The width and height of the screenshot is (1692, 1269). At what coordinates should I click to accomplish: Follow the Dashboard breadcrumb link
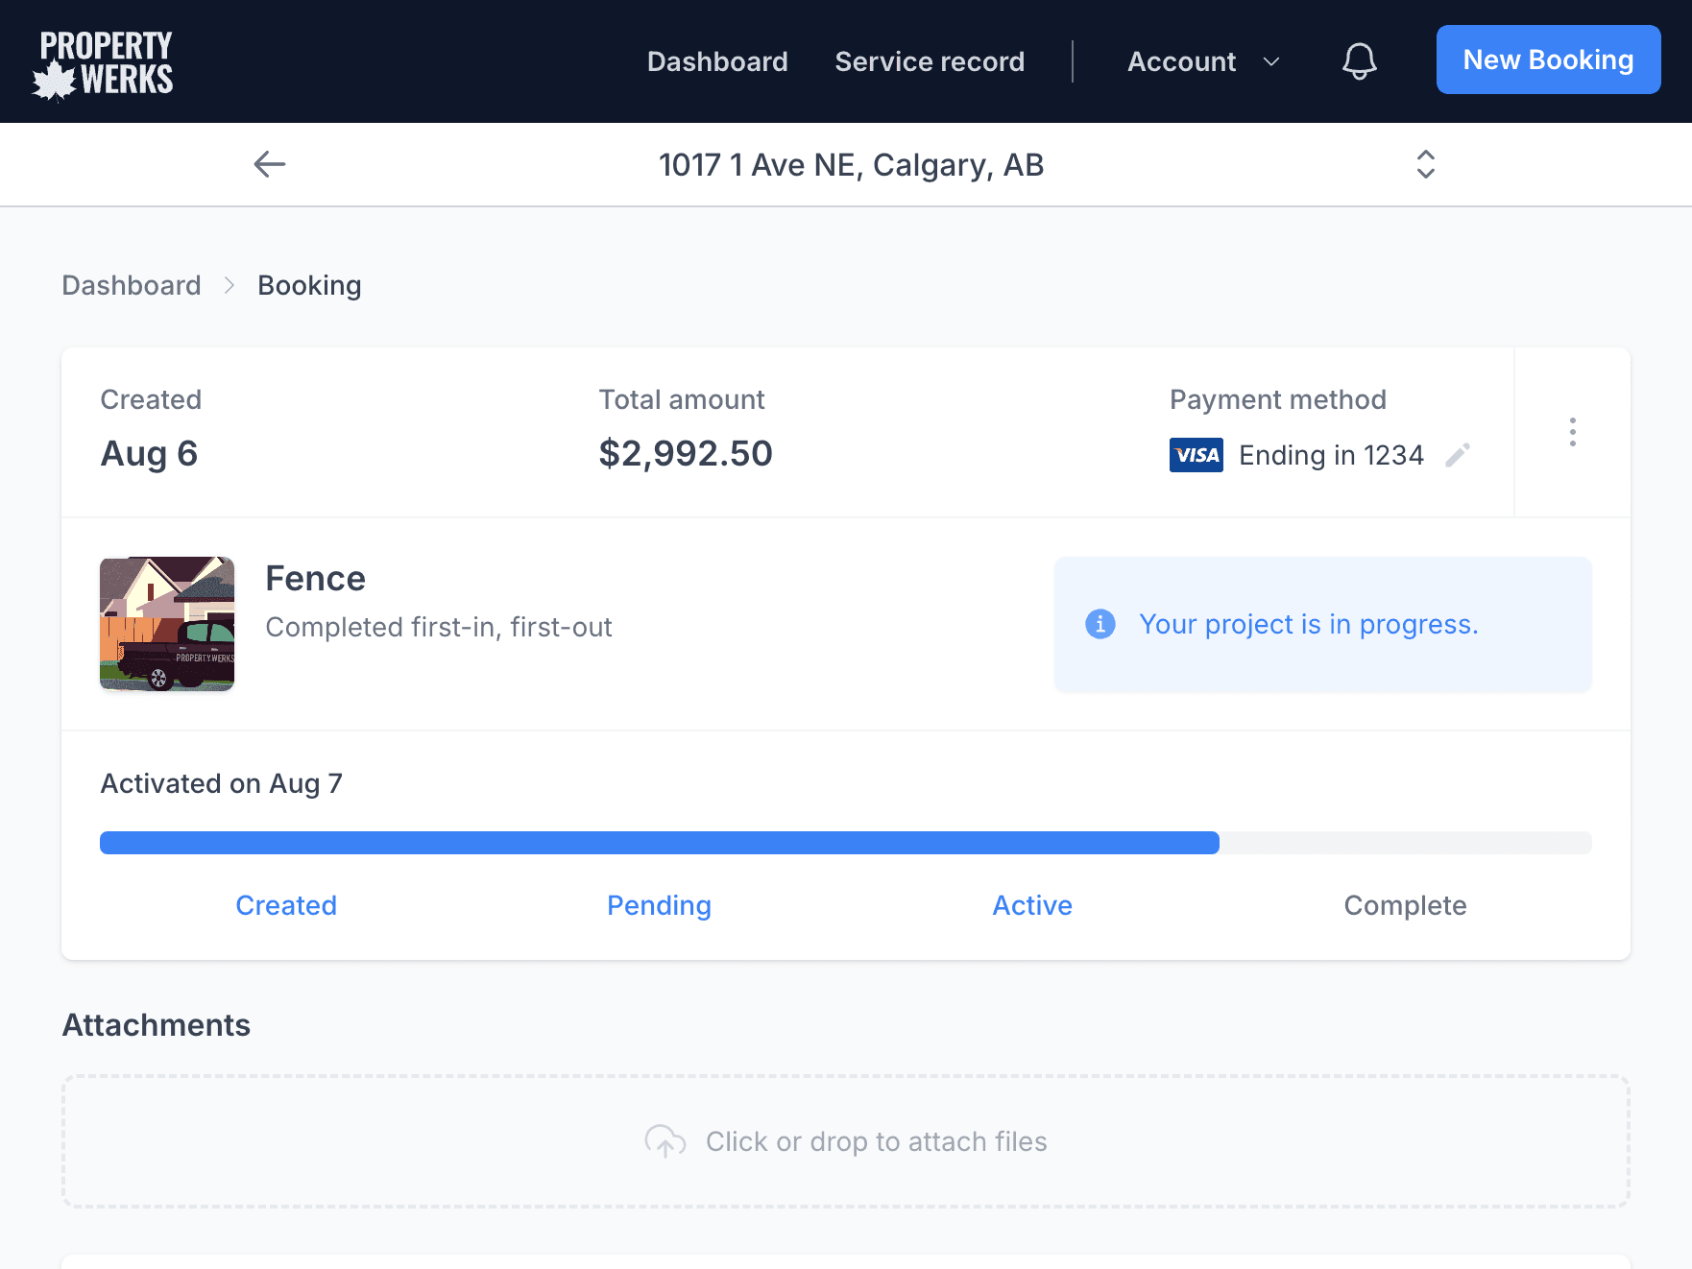coord(132,285)
